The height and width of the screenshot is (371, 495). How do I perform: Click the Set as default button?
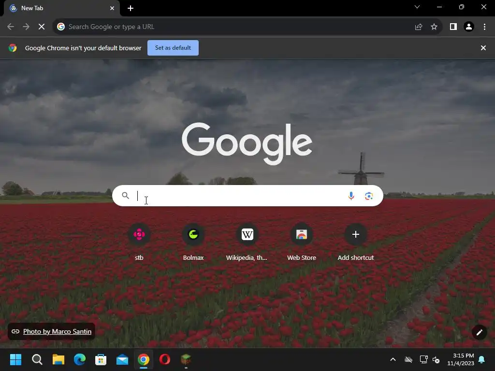[173, 48]
